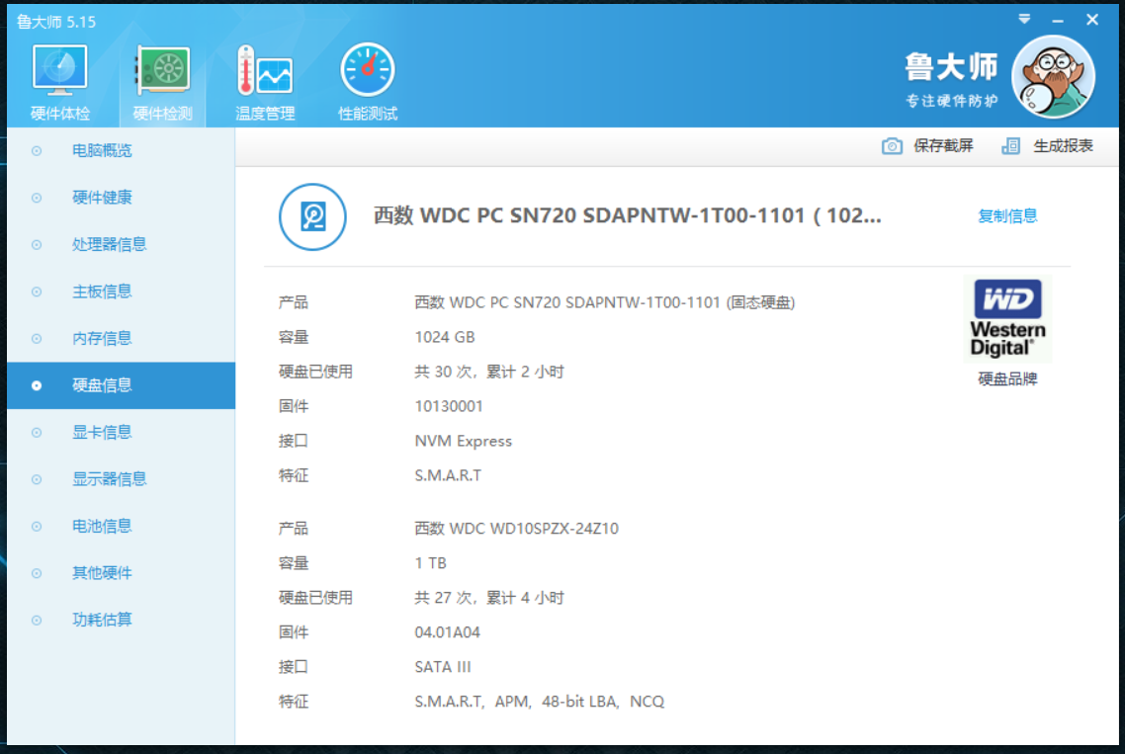This screenshot has width=1125, height=754.
Task: Open 处理器信息 sidebar item
Action: [122, 245]
